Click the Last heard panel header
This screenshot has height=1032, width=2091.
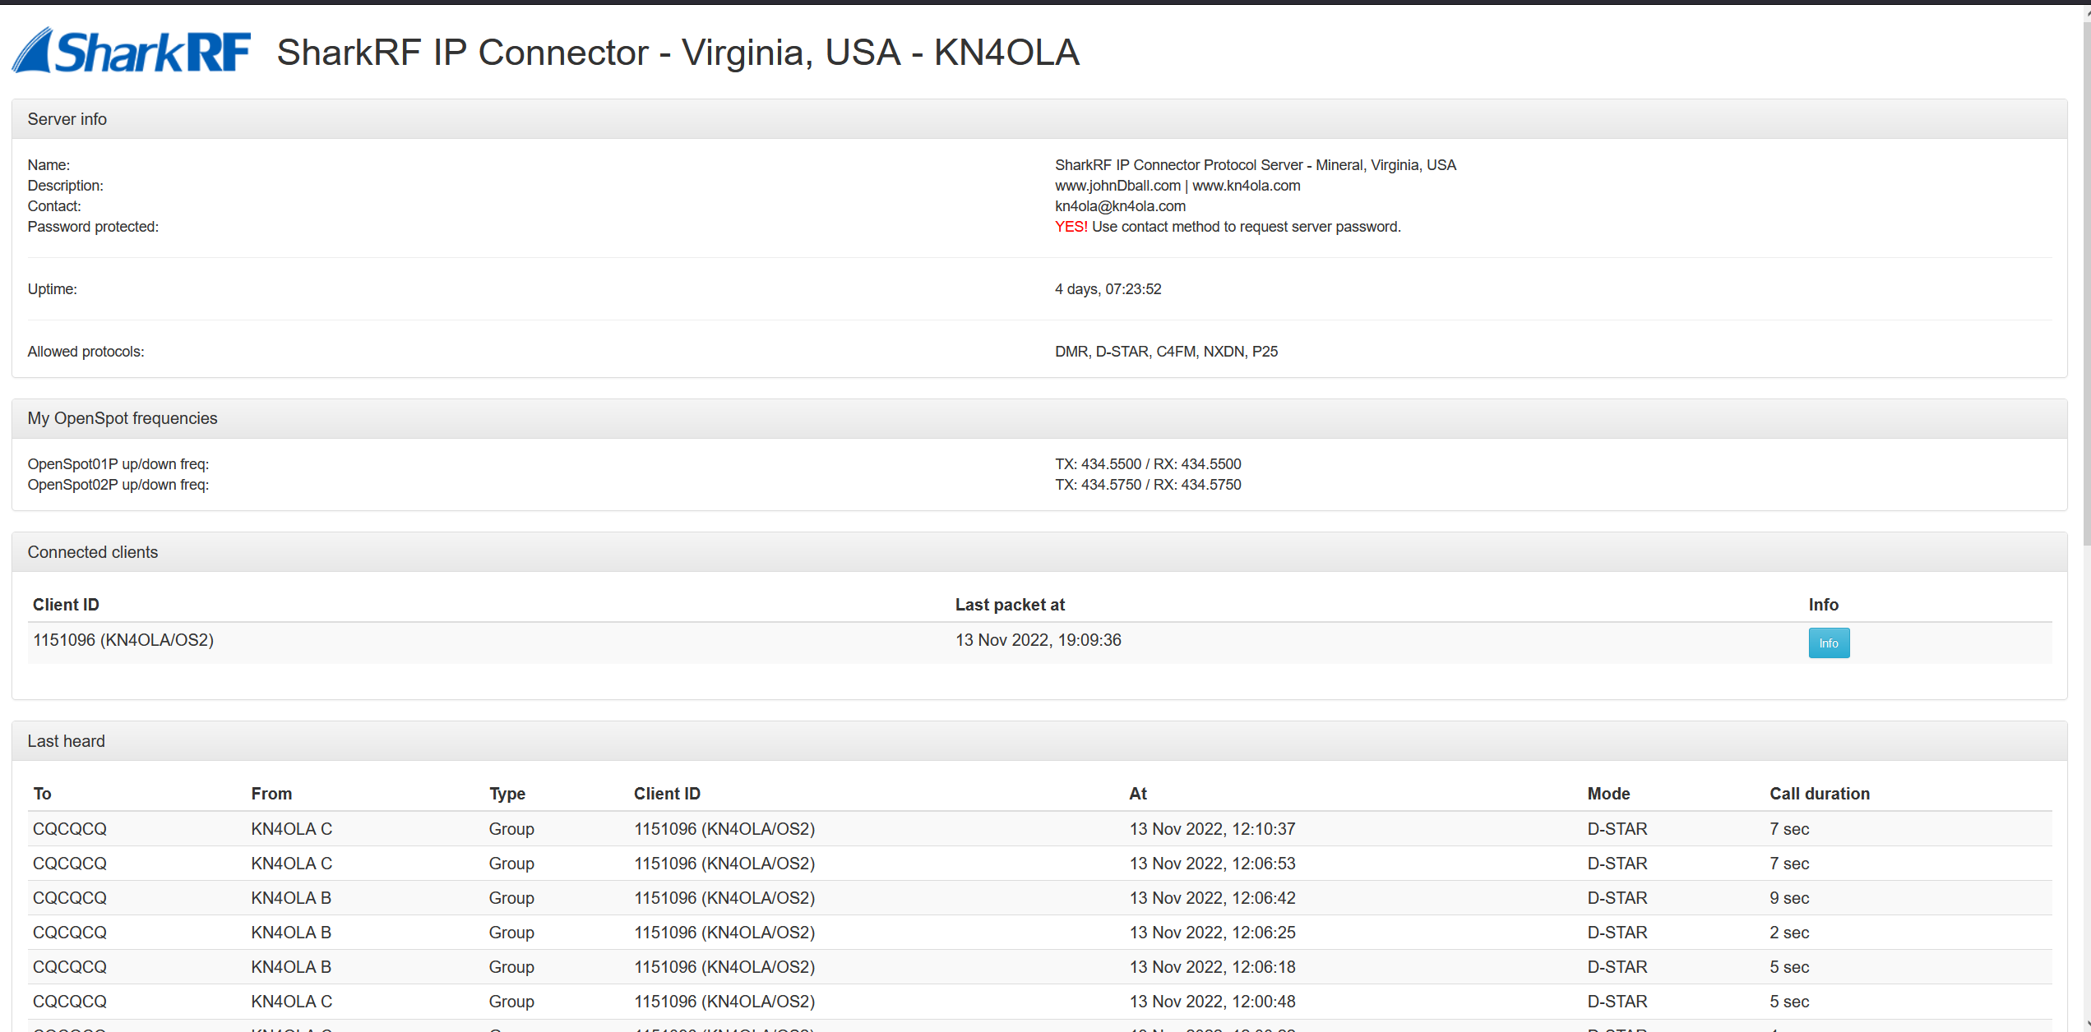pyautogui.click(x=1039, y=741)
